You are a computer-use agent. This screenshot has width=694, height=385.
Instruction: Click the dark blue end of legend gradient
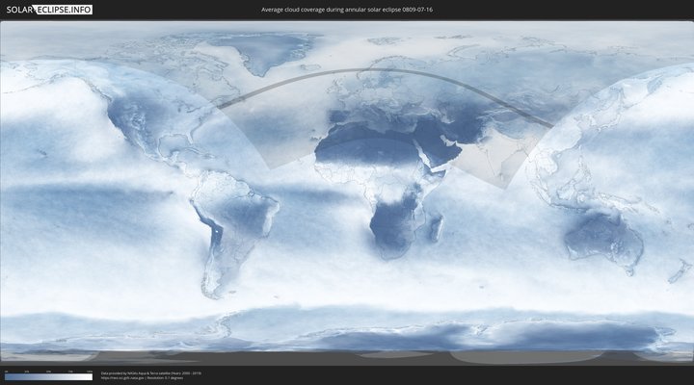coord(8,376)
